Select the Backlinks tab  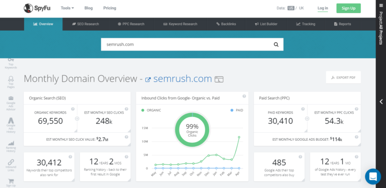point(226,24)
